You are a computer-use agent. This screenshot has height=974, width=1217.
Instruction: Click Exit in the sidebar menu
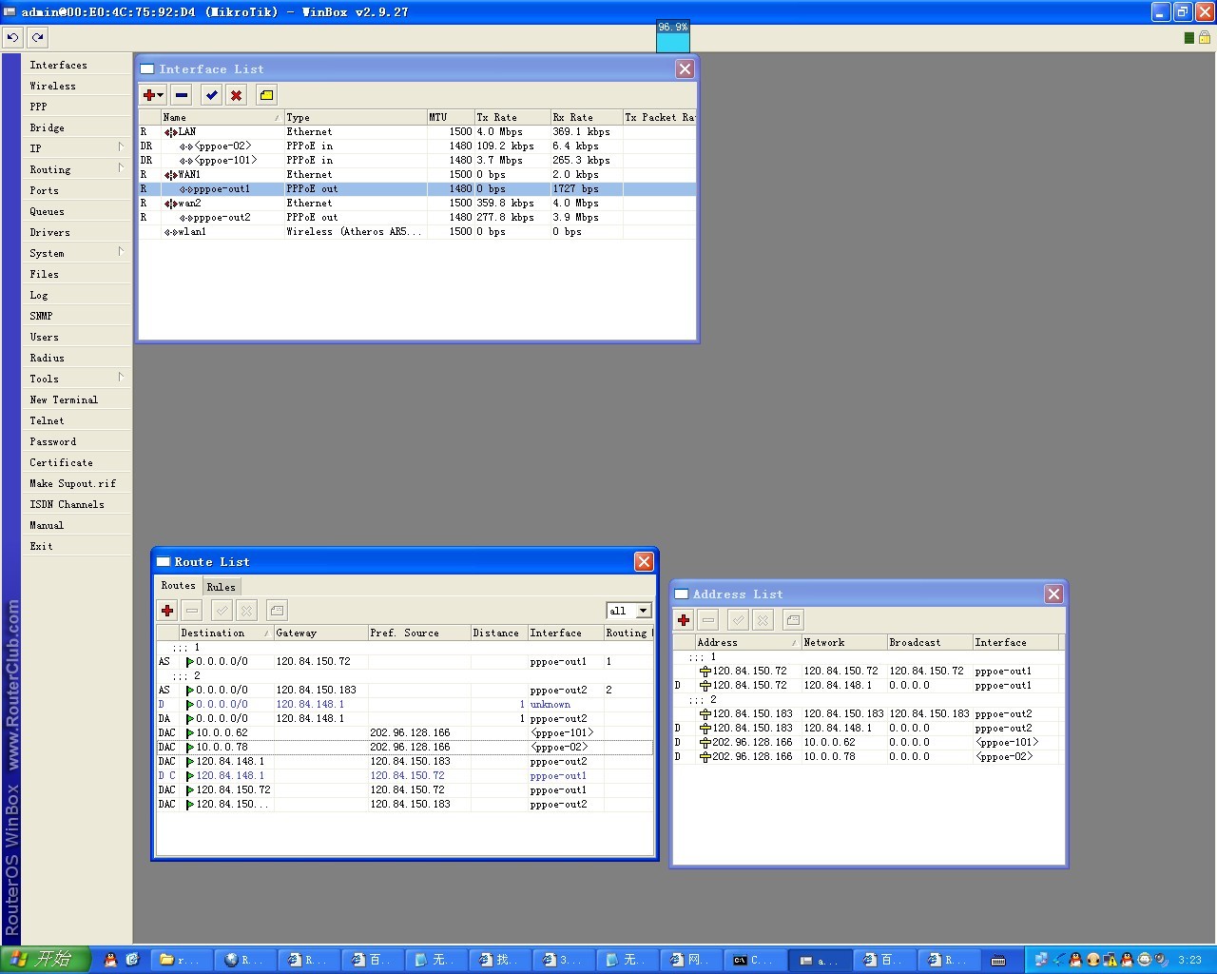point(76,546)
